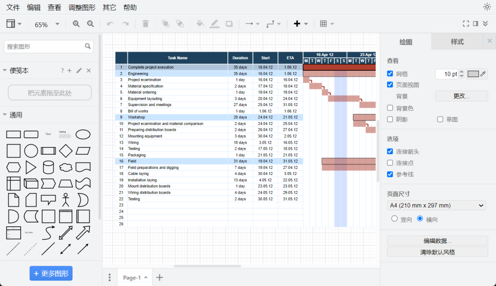Open the connection arrow dropdown caret
The height and width of the screenshot is (286, 496).
(258, 24)
